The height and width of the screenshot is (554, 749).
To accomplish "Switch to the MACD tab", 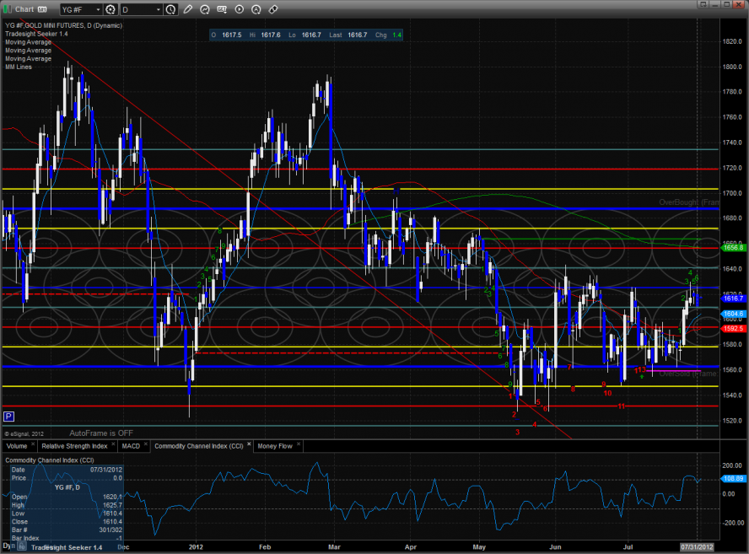I will click(130, 445).
